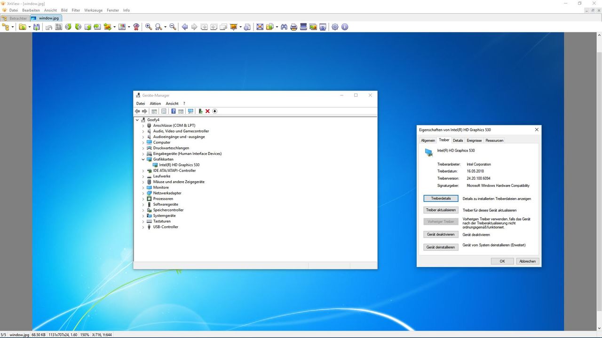Viewport: 602px width, 338px height.
Task: Click the Screen capture camera icon
Action: tap(323, 27)
